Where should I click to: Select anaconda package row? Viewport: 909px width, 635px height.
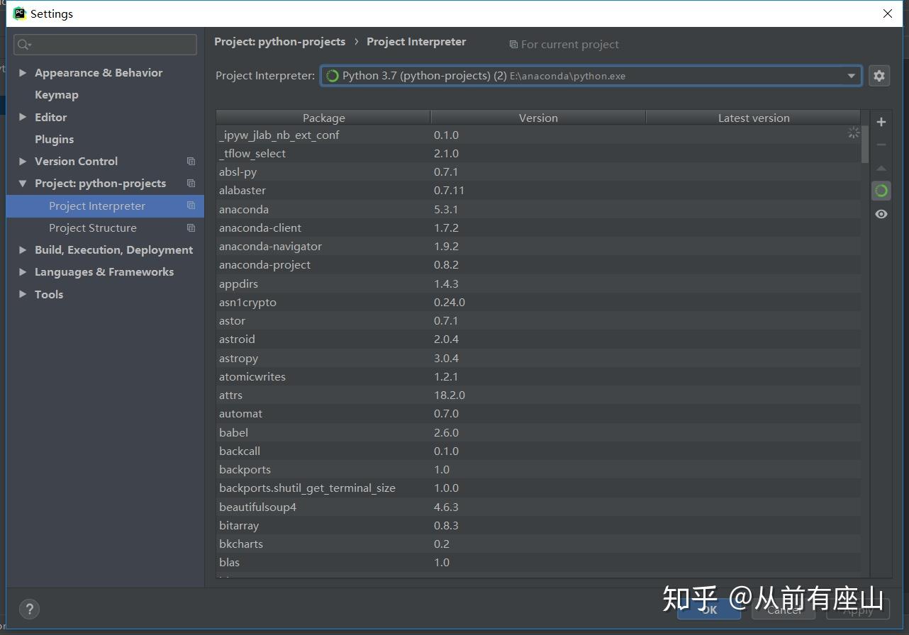click(538, 209)
